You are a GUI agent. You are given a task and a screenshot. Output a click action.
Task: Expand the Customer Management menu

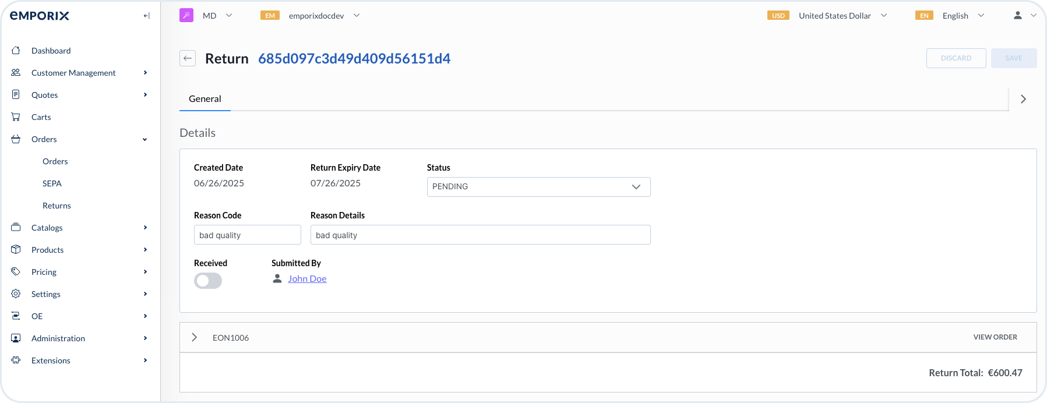(x=73, y=73)
